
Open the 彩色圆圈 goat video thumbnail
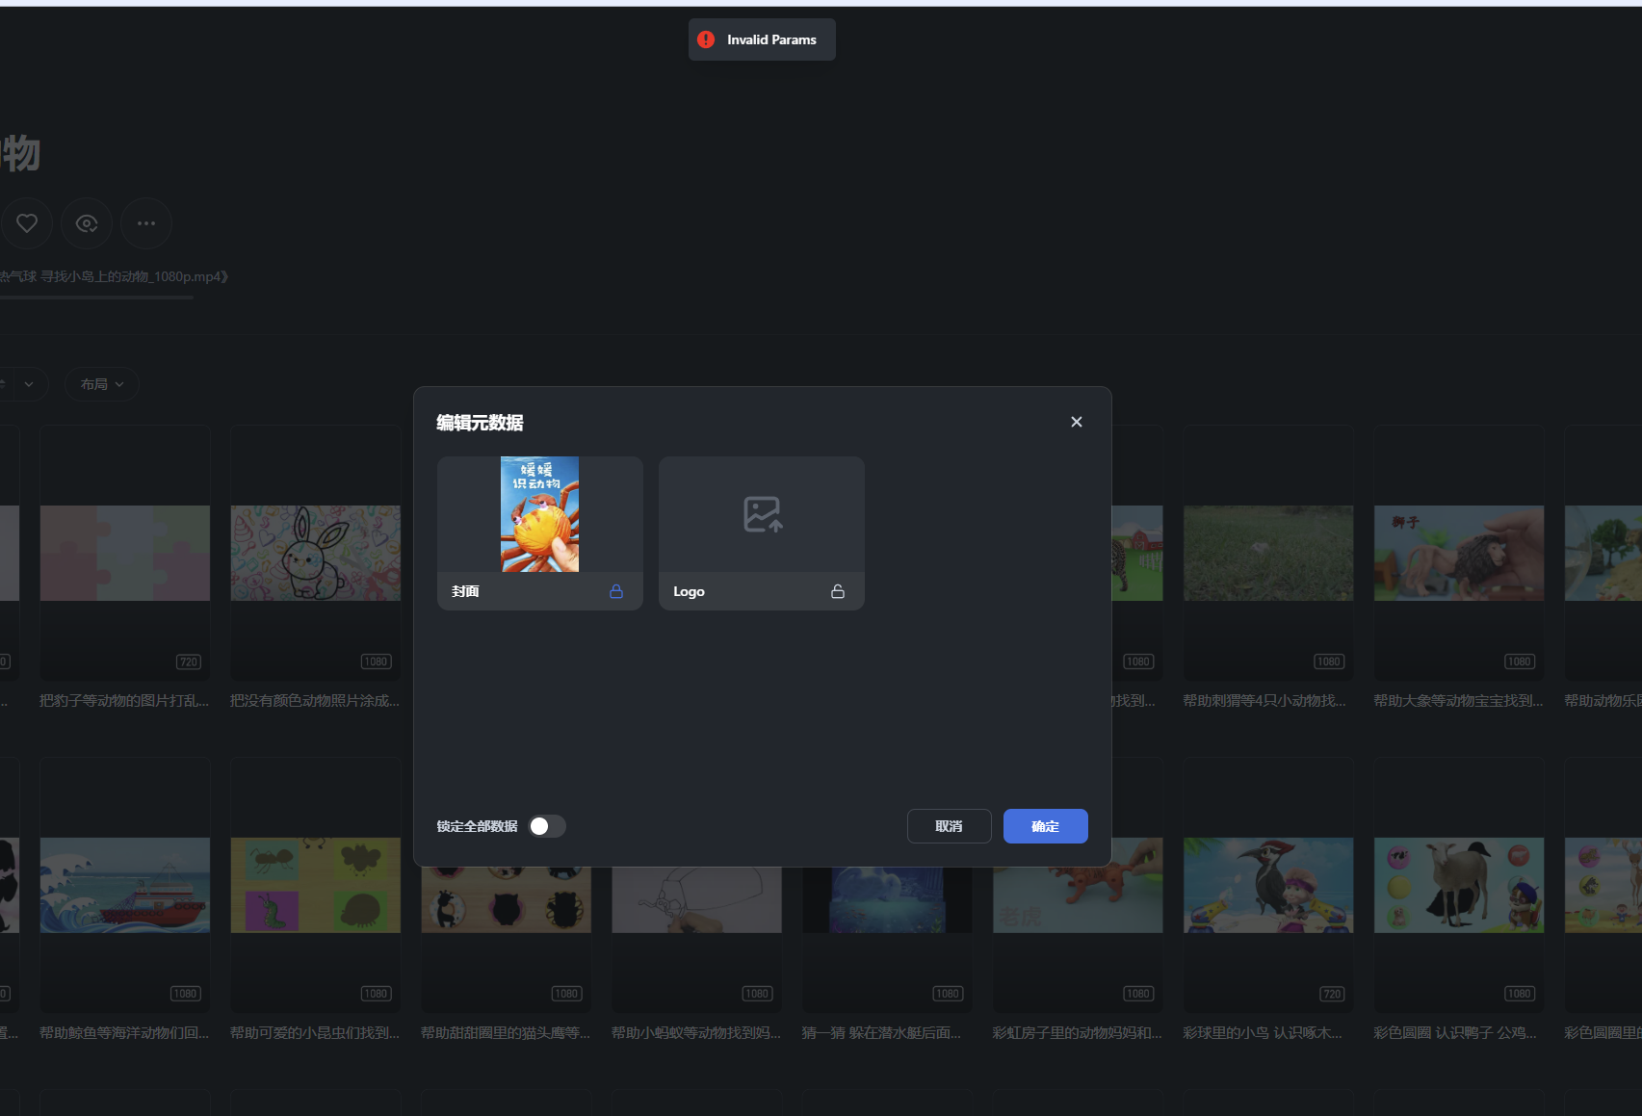click(1459, 885)
